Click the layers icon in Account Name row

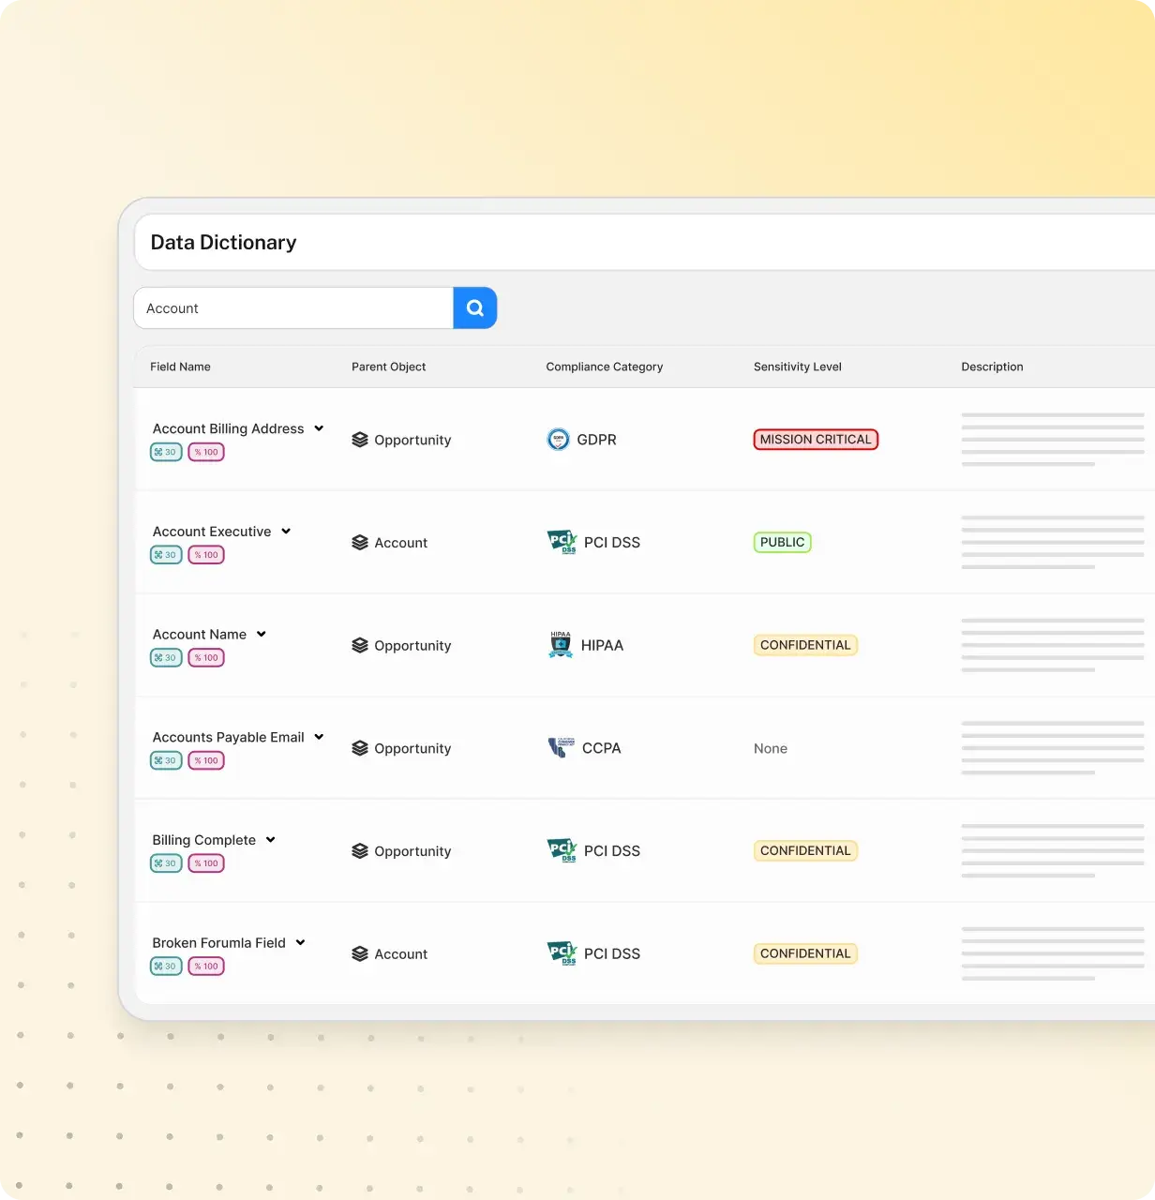pos(360,645)
